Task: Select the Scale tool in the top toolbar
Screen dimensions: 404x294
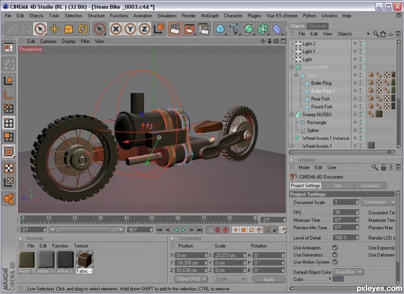Action: pos(69,29)
